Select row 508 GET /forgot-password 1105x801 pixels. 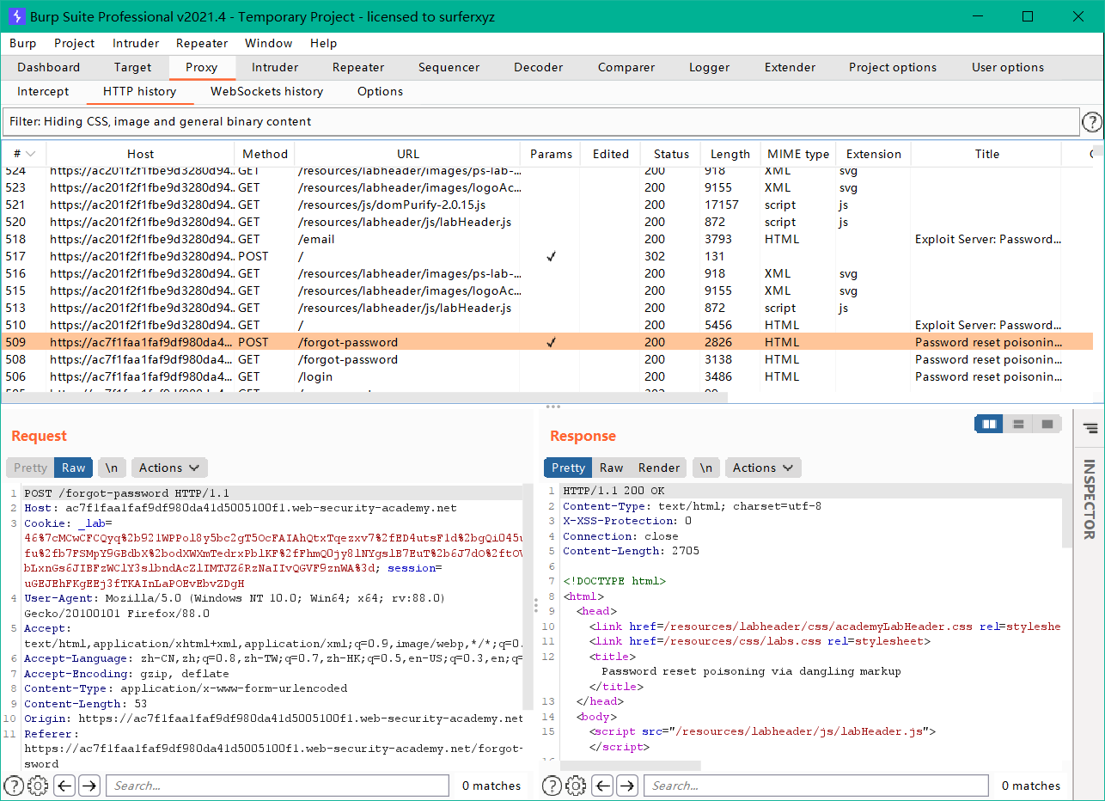[547, 359]
